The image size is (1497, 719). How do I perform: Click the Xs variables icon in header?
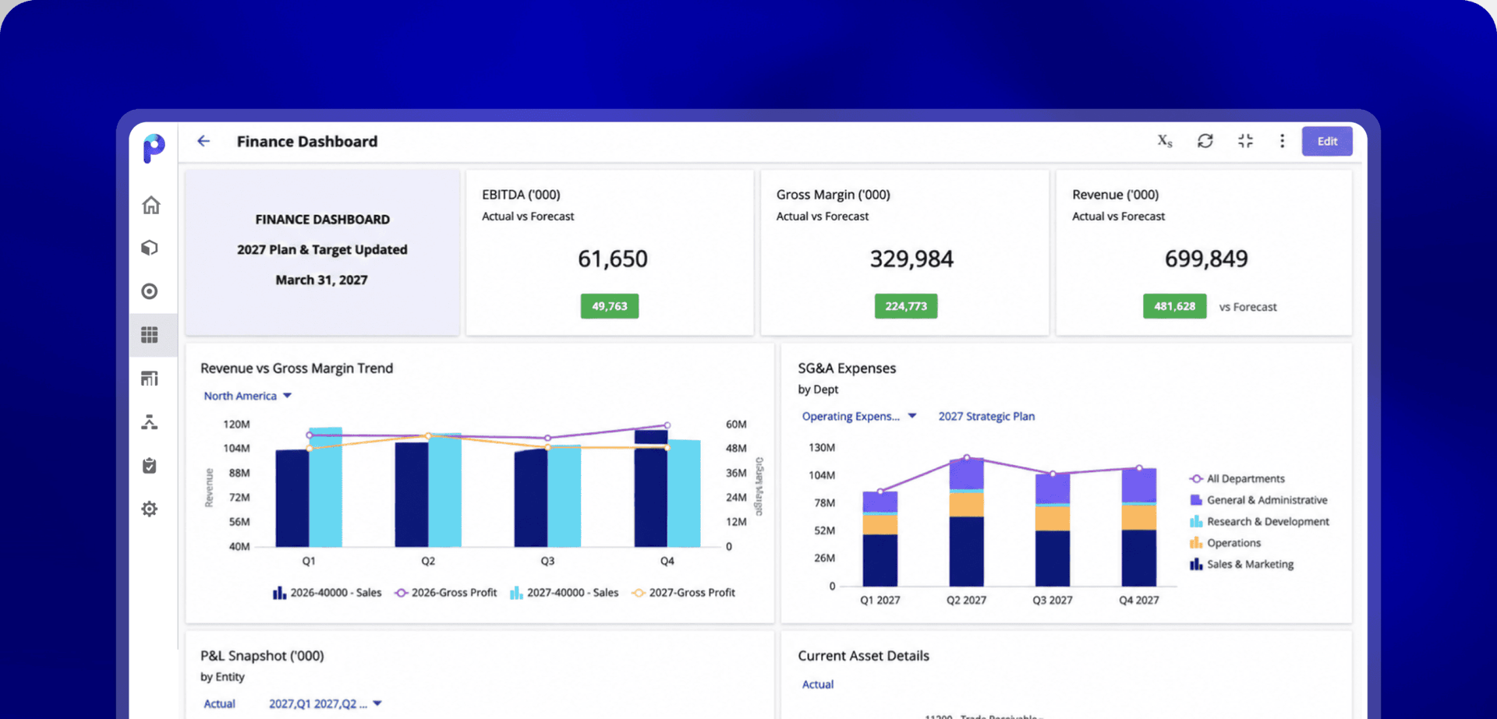pyautogui.click(x=1165, y=141)
